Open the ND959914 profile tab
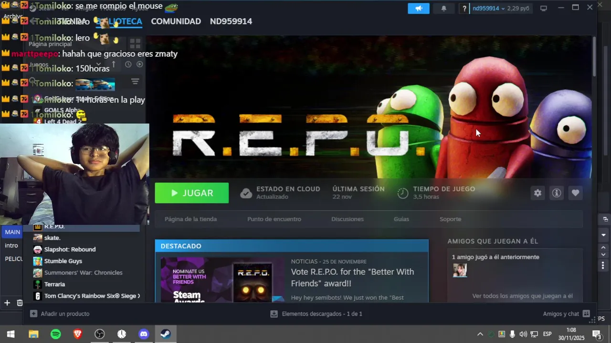The width and height of the screenshot is (611, 343). [x=231, y=21]
